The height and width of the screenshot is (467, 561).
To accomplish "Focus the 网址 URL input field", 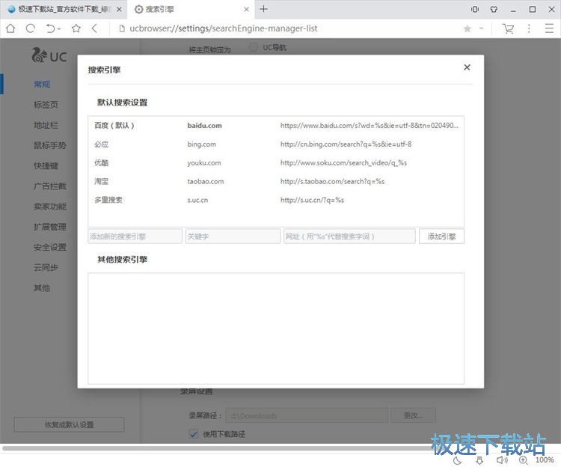I will pos(349,236).
